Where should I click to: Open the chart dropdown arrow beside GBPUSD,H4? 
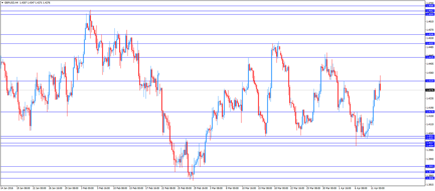coord(2,3)
